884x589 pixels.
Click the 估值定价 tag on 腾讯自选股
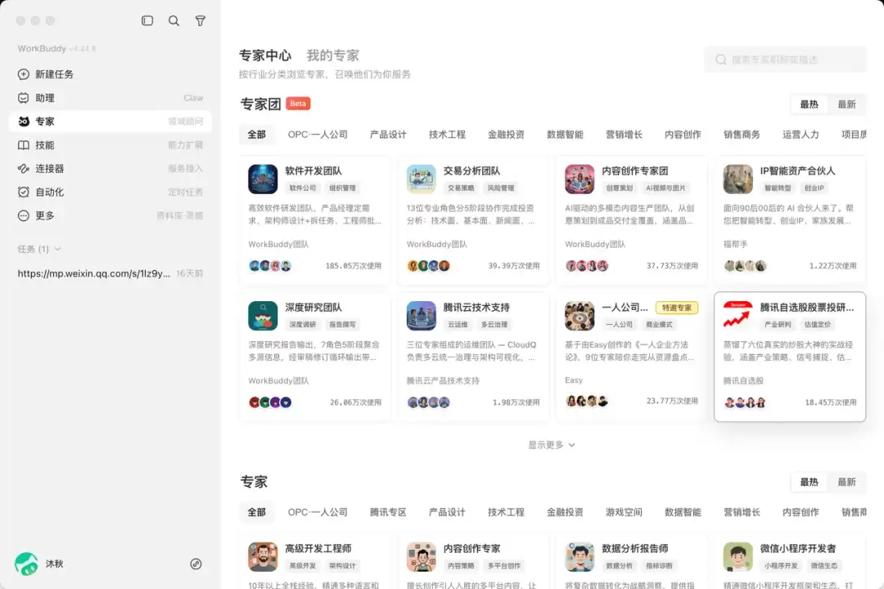tap(818, 325)
